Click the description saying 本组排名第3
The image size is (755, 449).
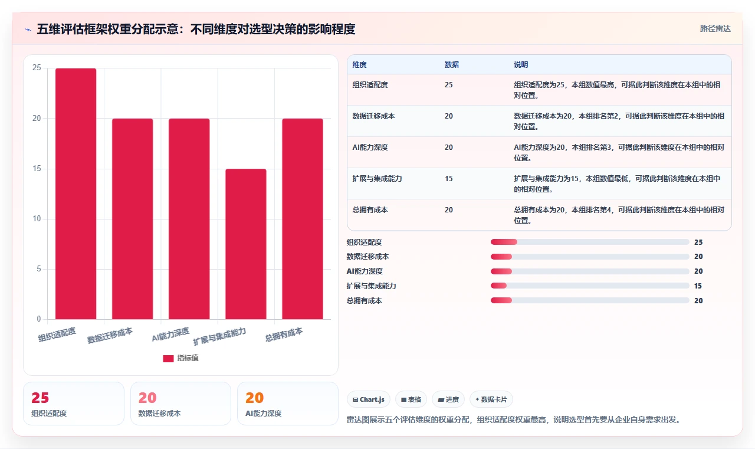pos(619,152)
